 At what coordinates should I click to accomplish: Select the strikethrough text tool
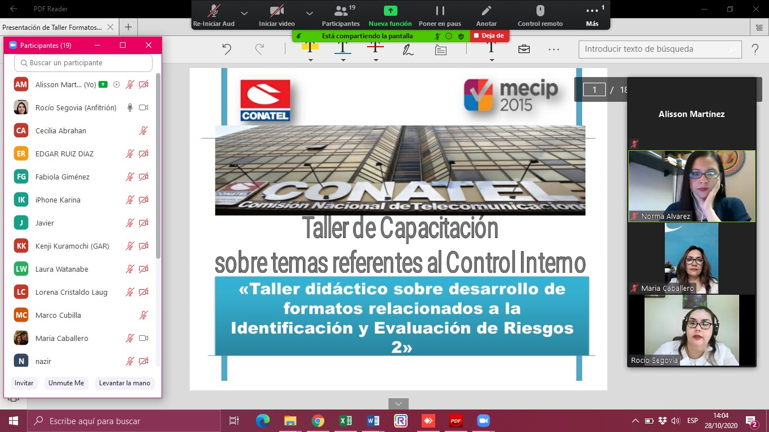click(x=375, y=47)
